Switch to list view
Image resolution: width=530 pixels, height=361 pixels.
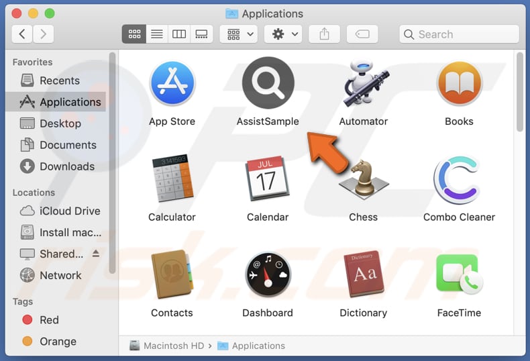pos(157,34)
